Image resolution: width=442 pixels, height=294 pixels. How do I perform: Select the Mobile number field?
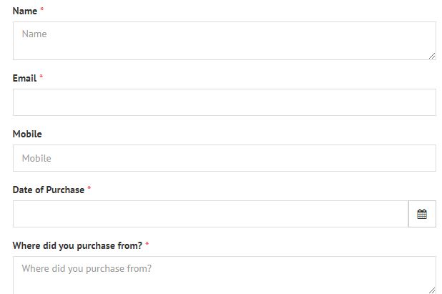tap(224, 158)
